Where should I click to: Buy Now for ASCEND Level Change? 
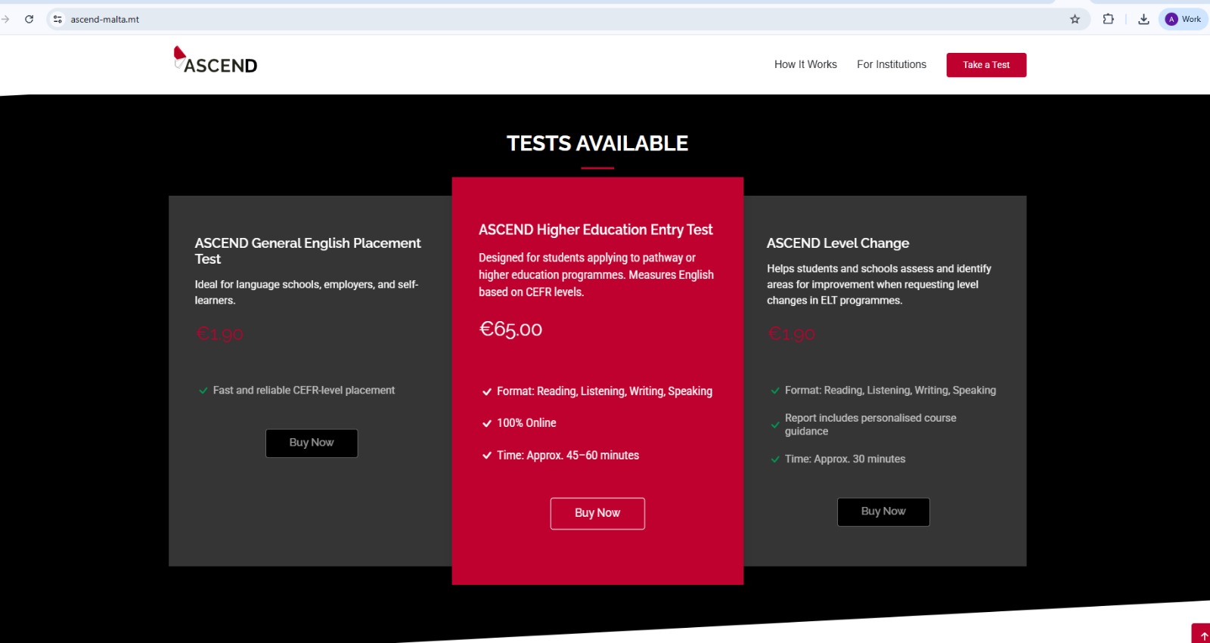(x=883, y=512)
